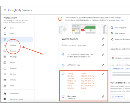Click the Users add-person icon

[5, 86]
